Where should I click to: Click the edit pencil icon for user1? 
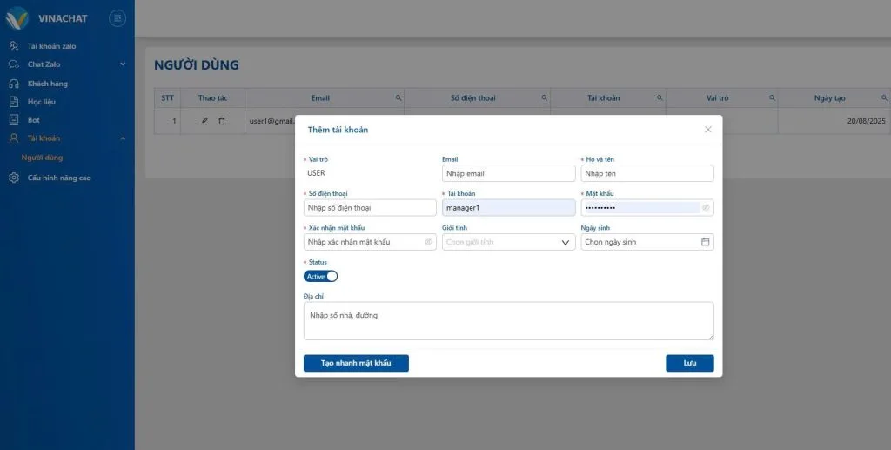pos(204,121)
